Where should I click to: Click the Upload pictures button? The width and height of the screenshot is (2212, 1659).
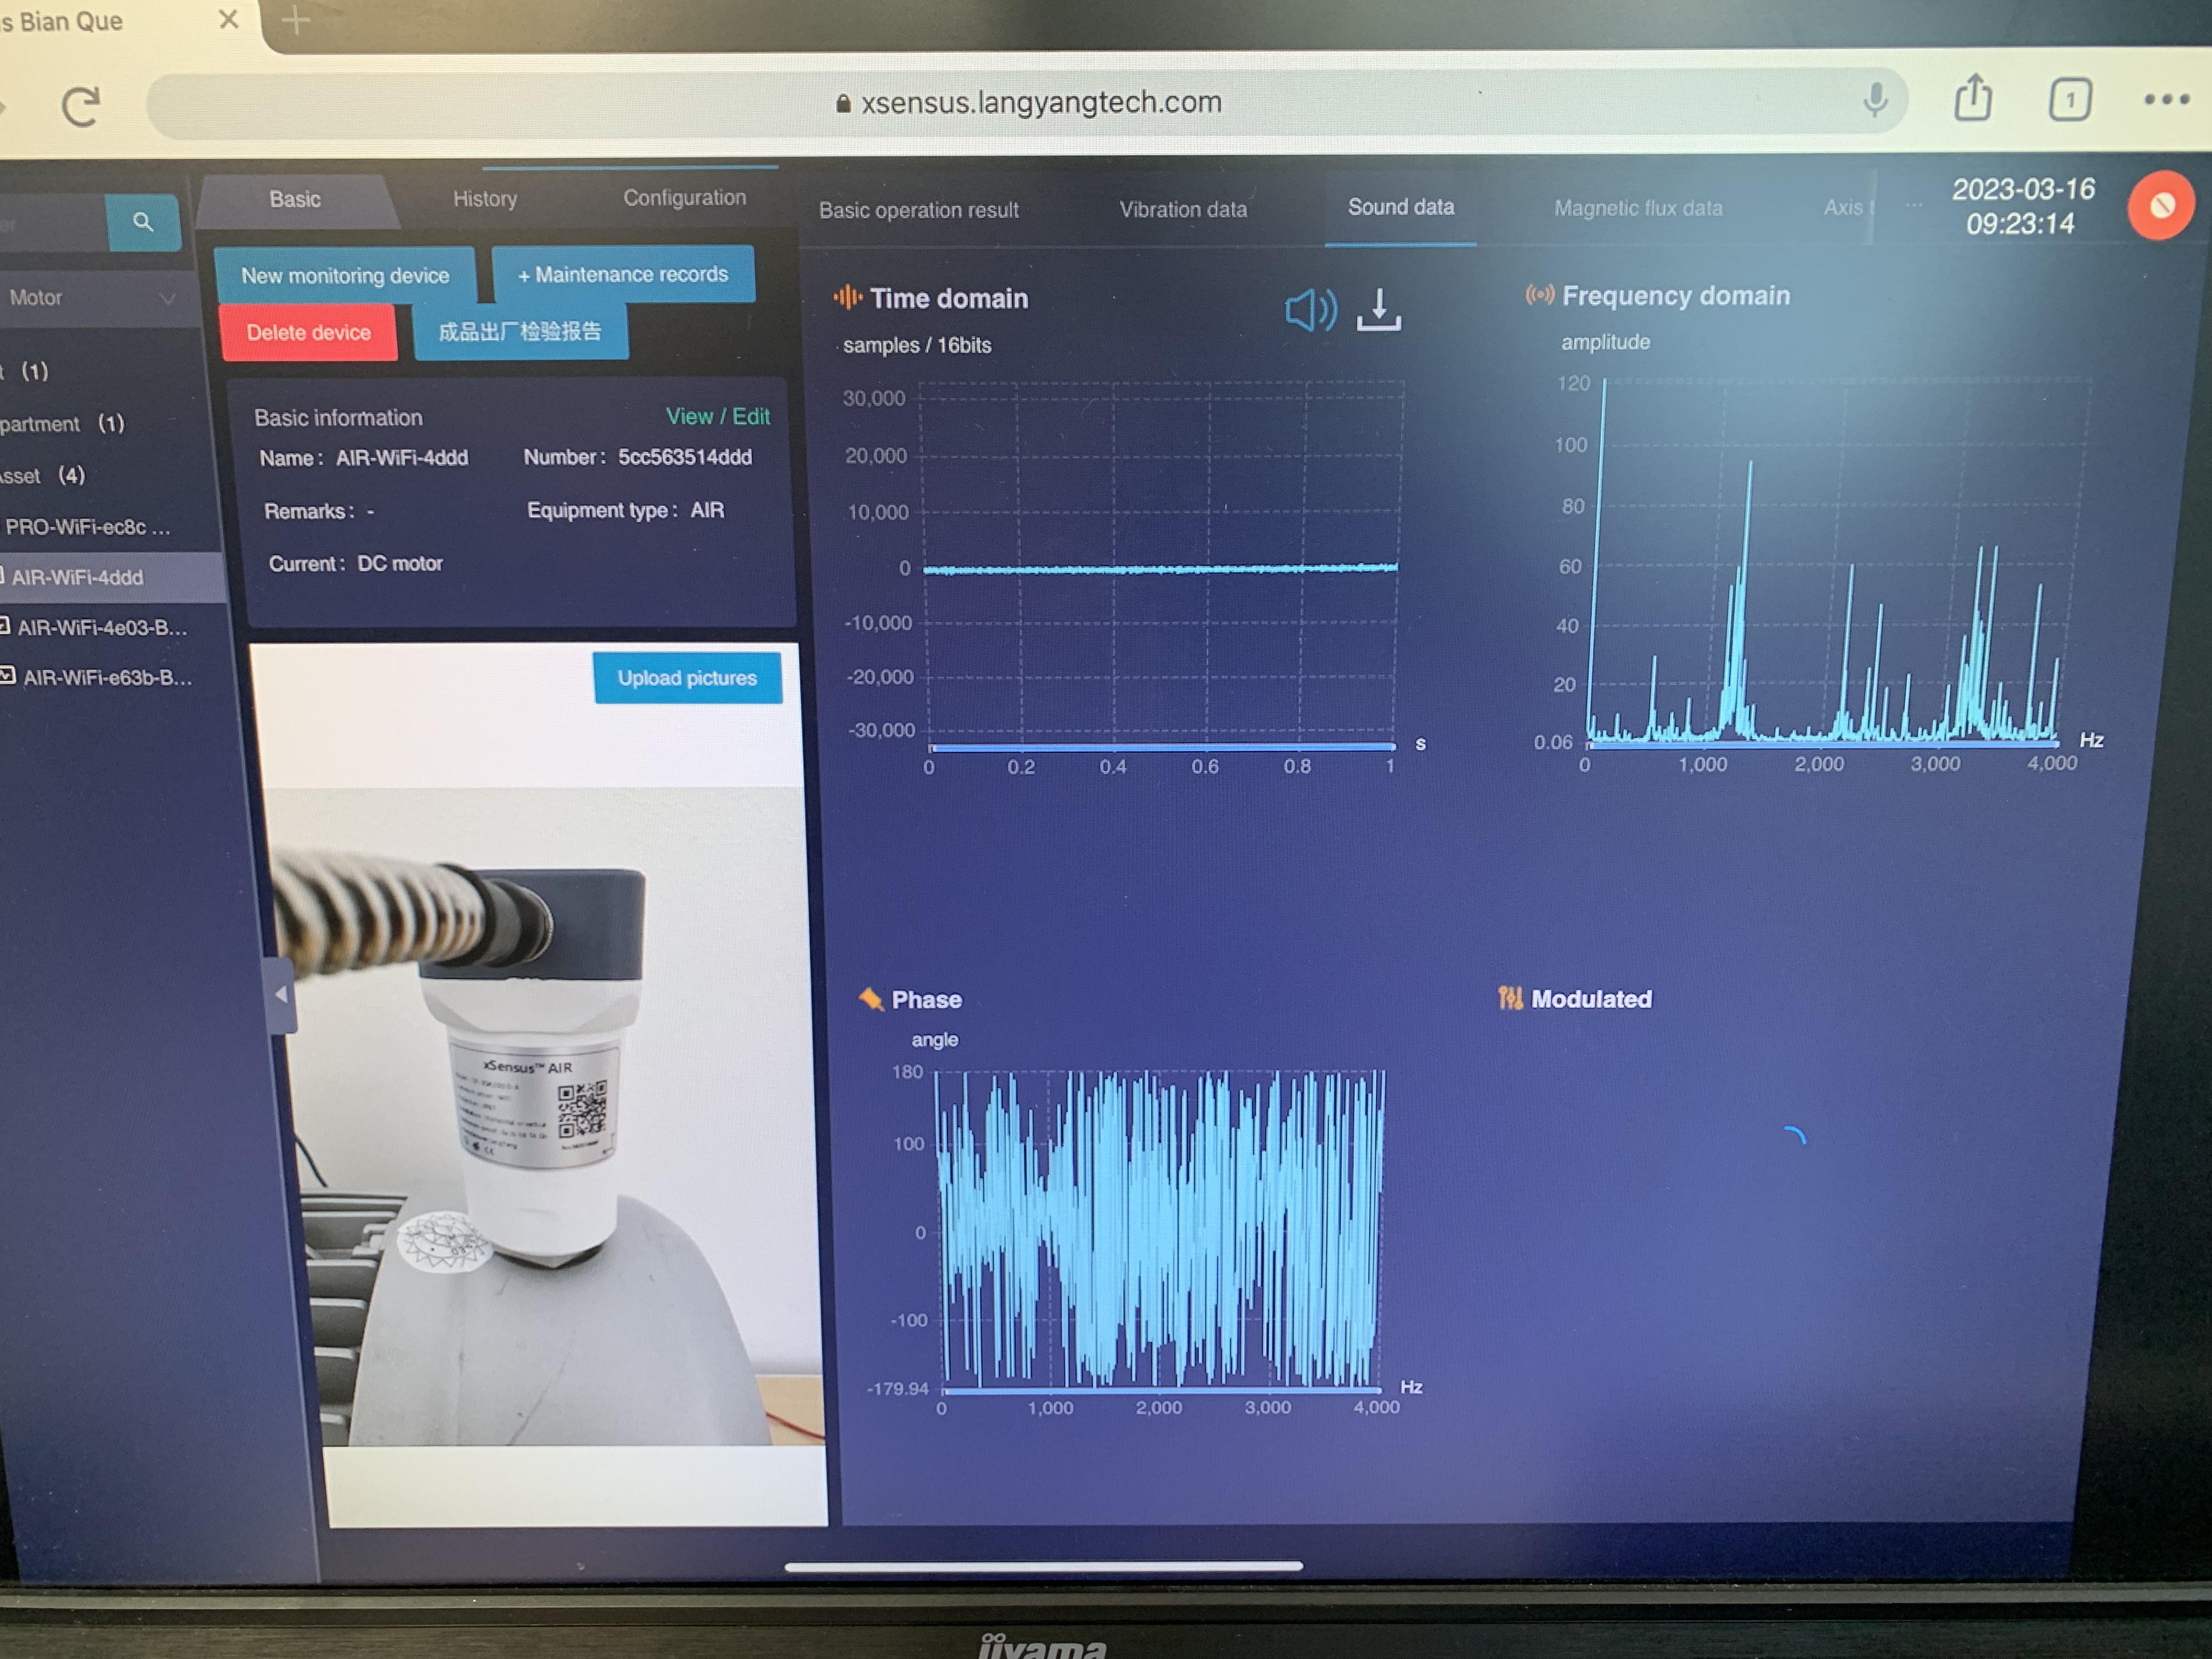coord(687,678)
